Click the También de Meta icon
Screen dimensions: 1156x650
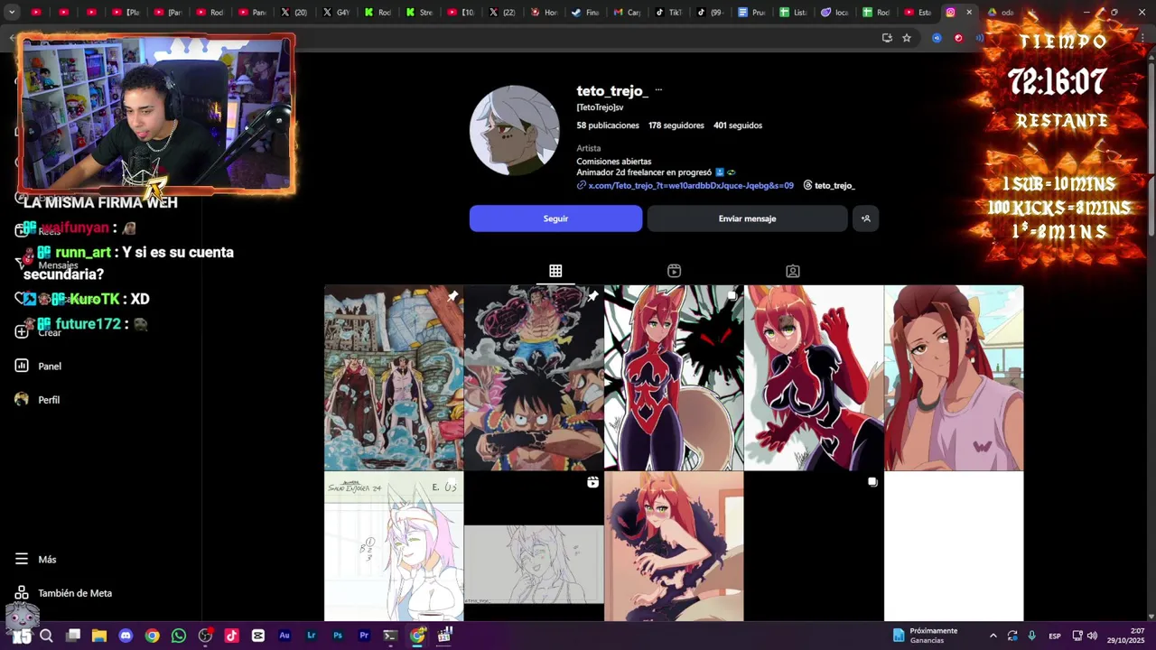[22, 593]
